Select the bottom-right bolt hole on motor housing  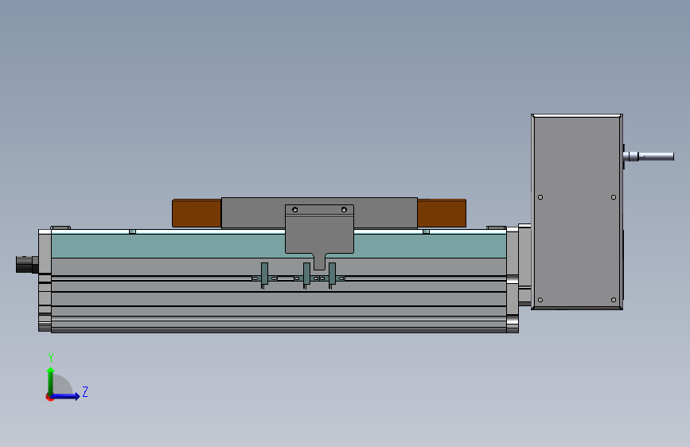click(x=614, y=300)
